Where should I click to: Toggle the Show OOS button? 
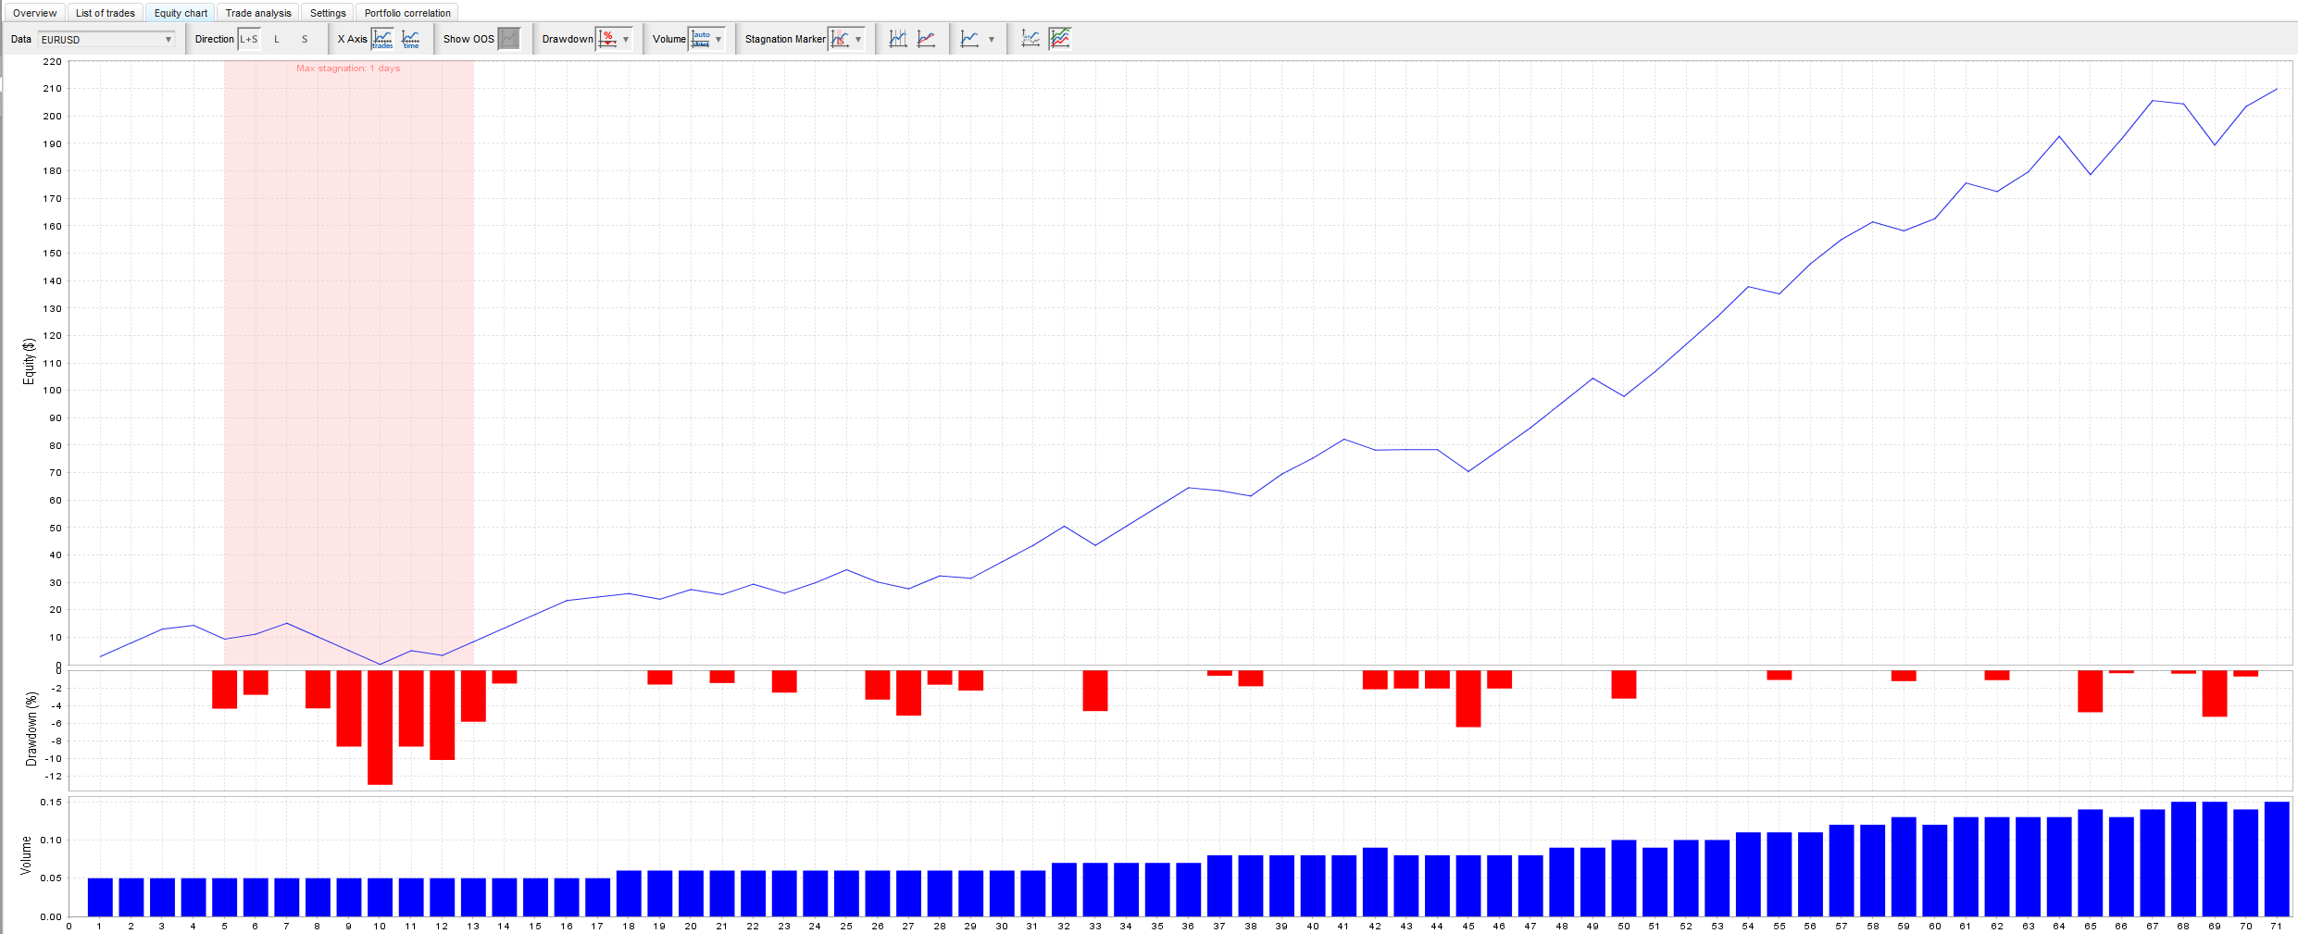509,39
